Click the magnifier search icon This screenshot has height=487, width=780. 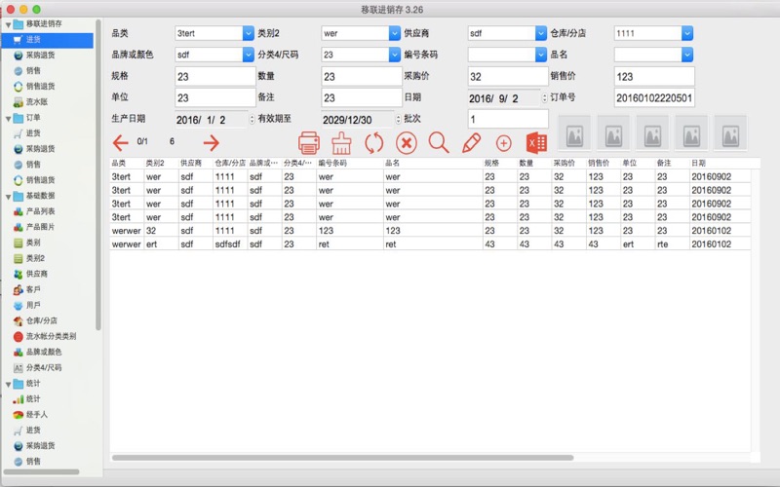(x=439, y=143)
